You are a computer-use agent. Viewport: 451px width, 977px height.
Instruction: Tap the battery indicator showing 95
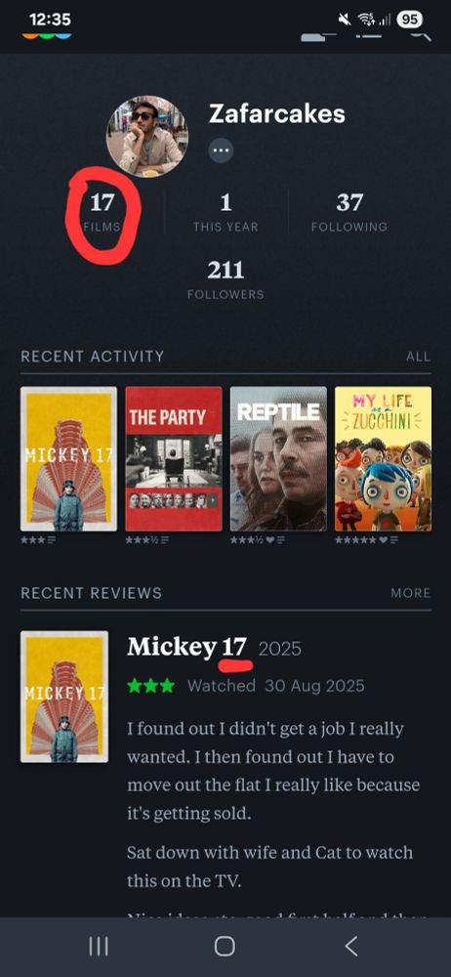coord(409,20)
